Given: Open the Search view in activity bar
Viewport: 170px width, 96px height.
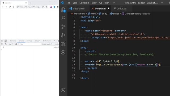Looking at the screenshot, I should point(63,18).
